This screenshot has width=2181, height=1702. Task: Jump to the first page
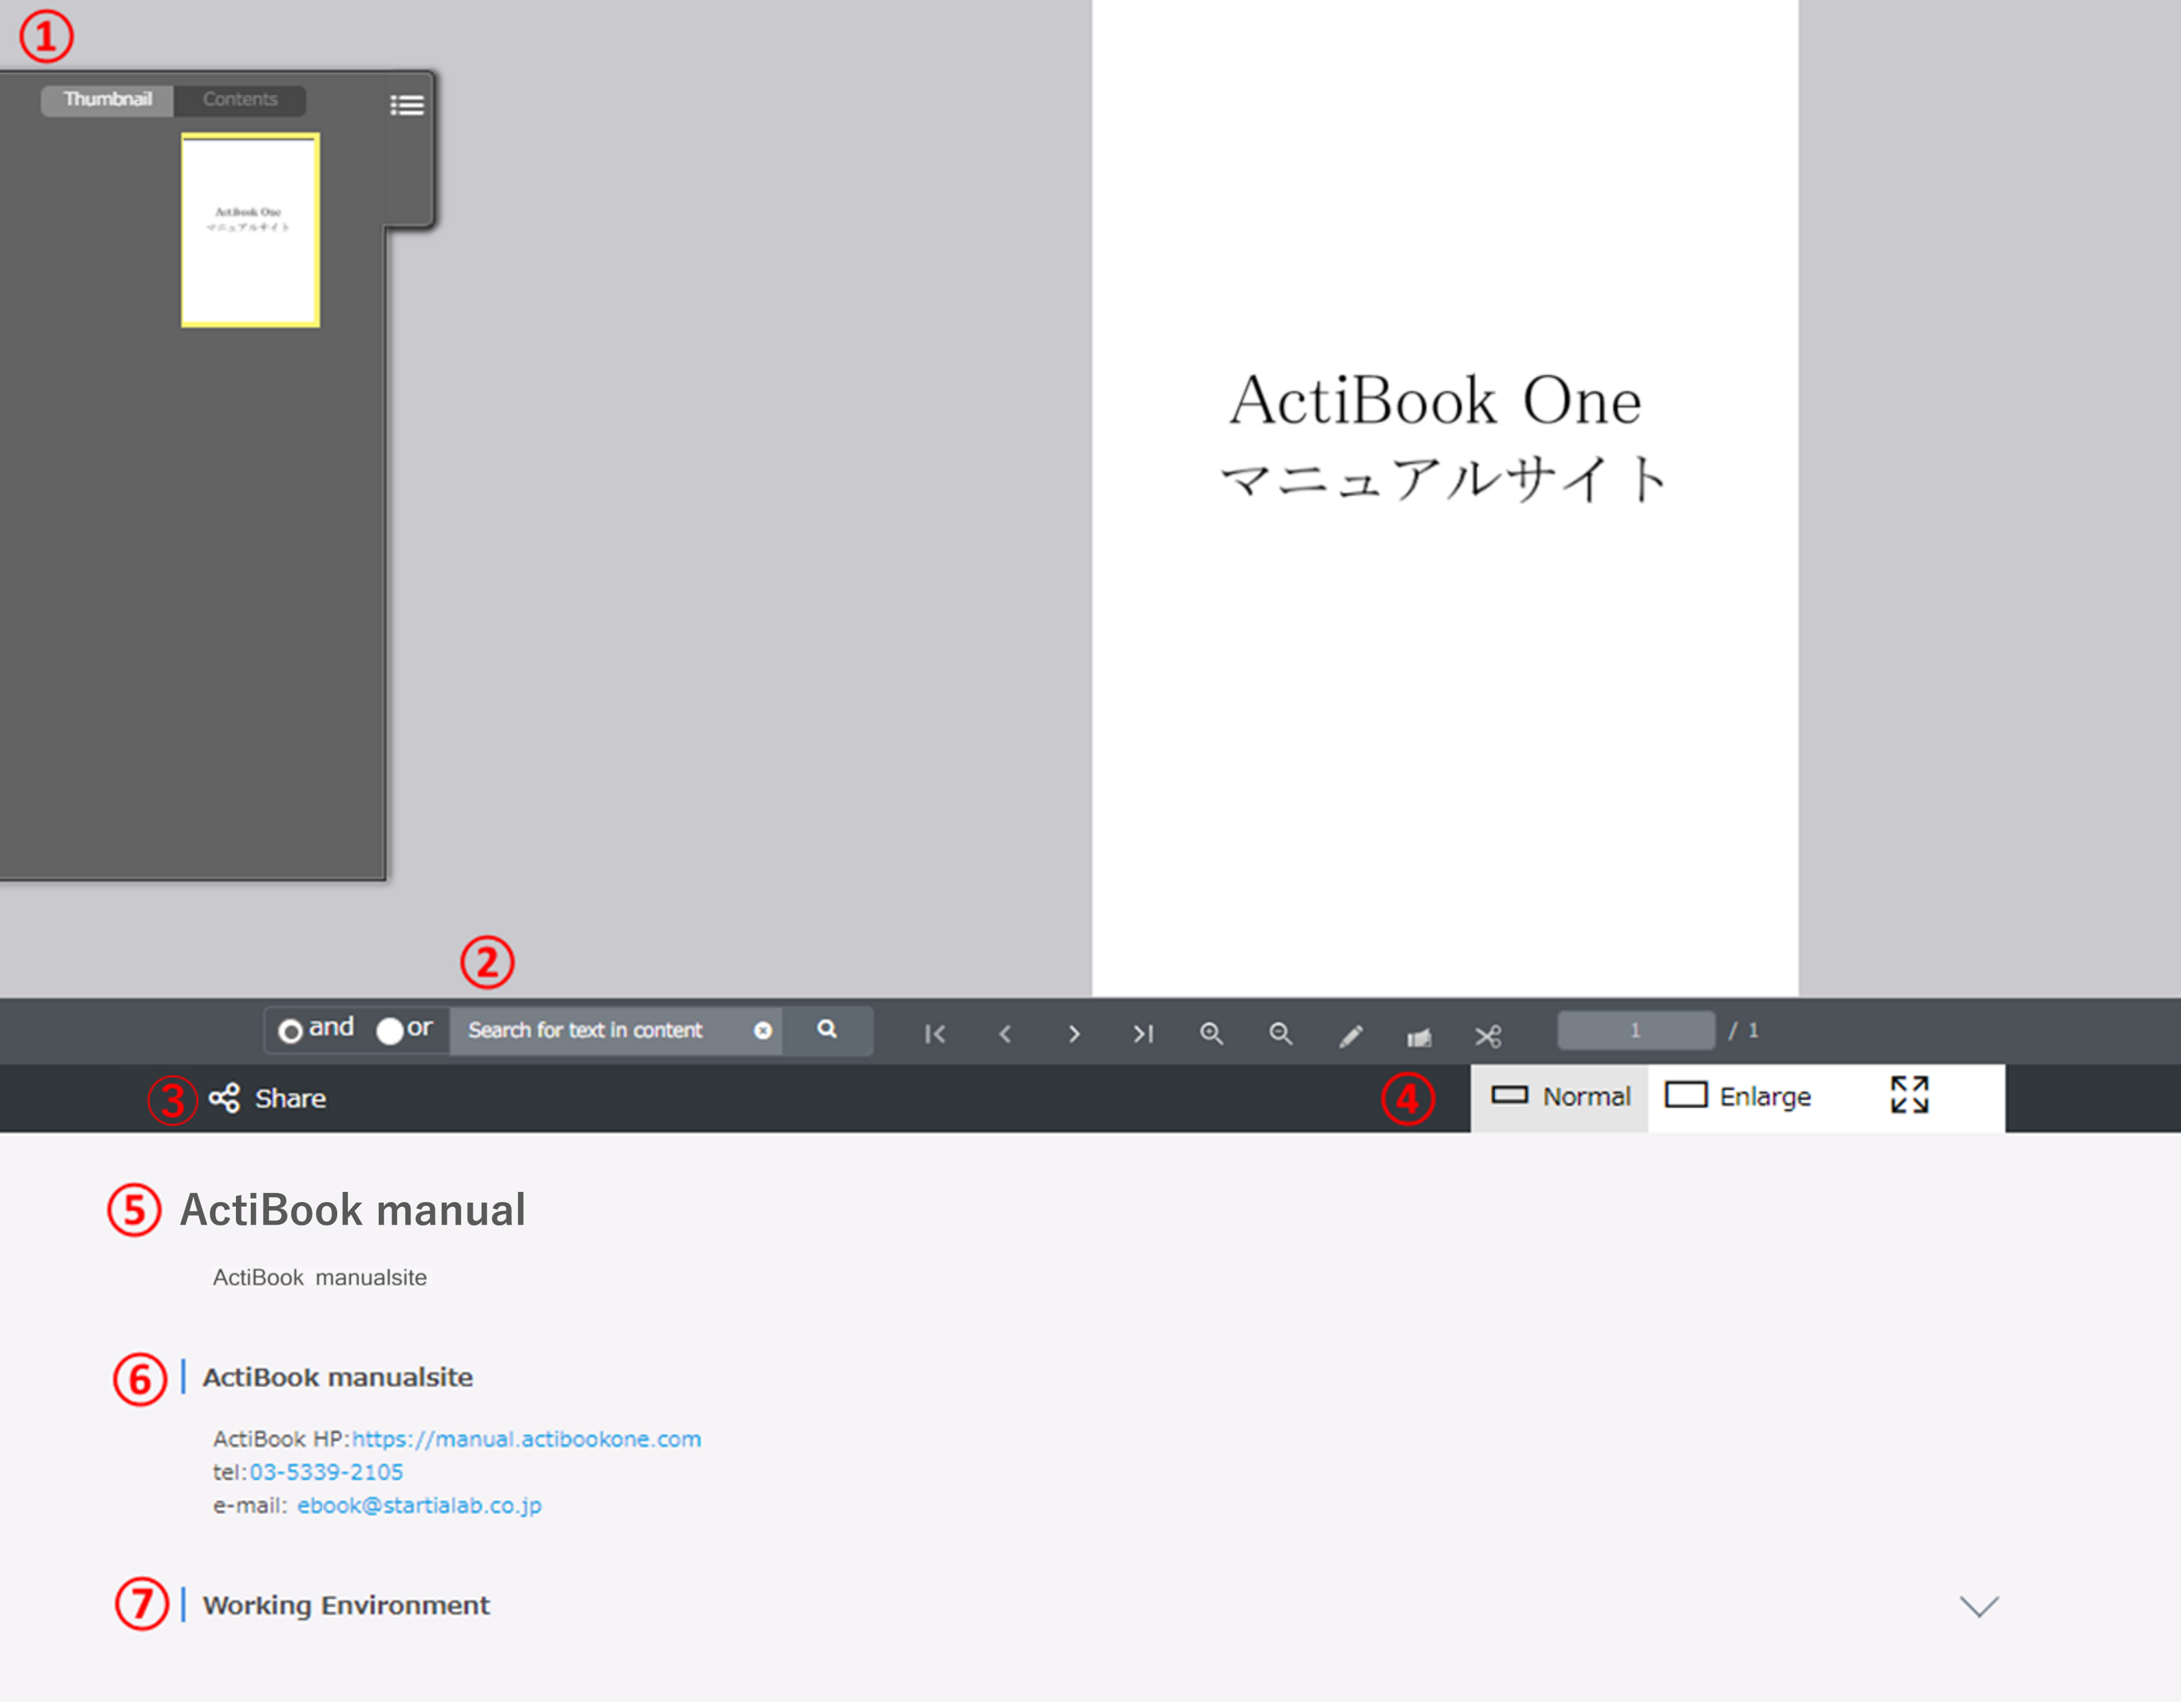pos(935,1033)
